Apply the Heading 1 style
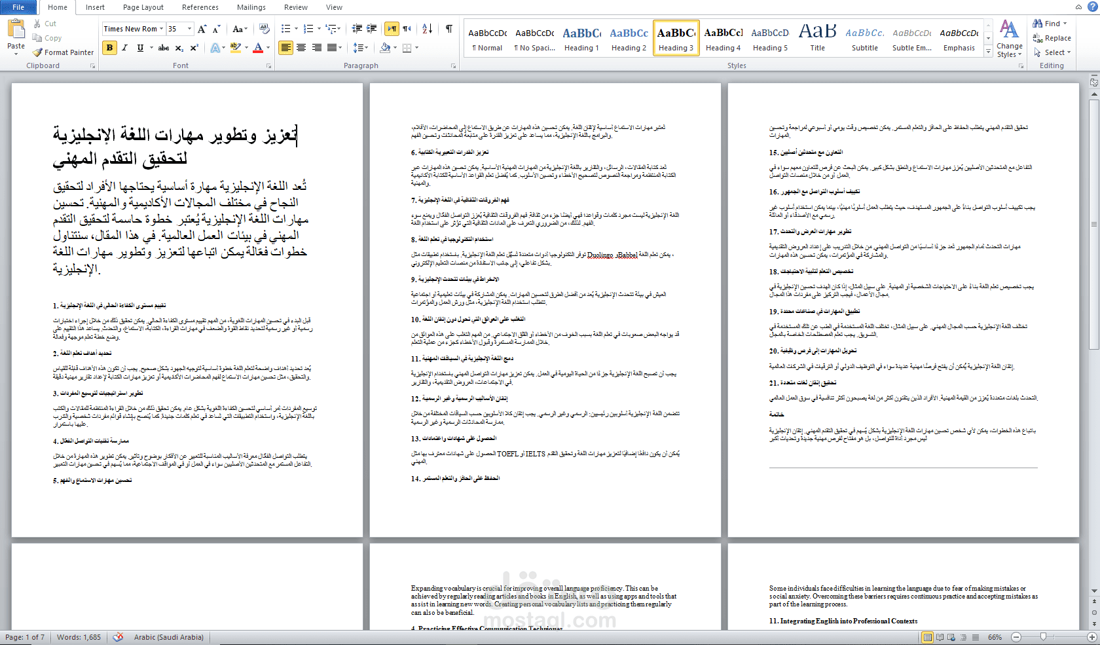 582,39
